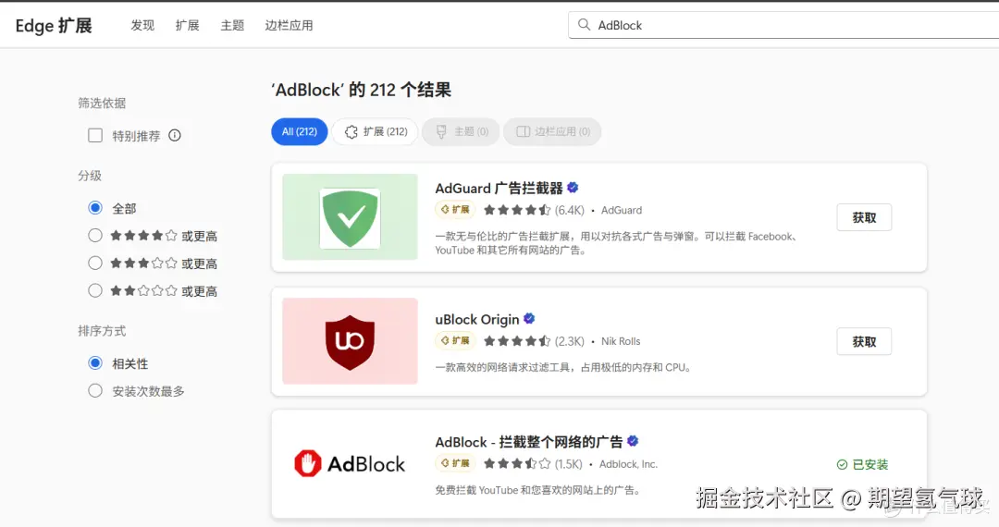Click the star rating on AdBlock card

pyautogui.click(x=517, y=464)
